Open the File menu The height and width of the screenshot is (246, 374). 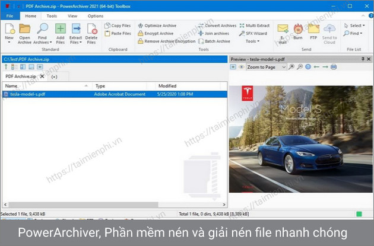click(9, 16)
